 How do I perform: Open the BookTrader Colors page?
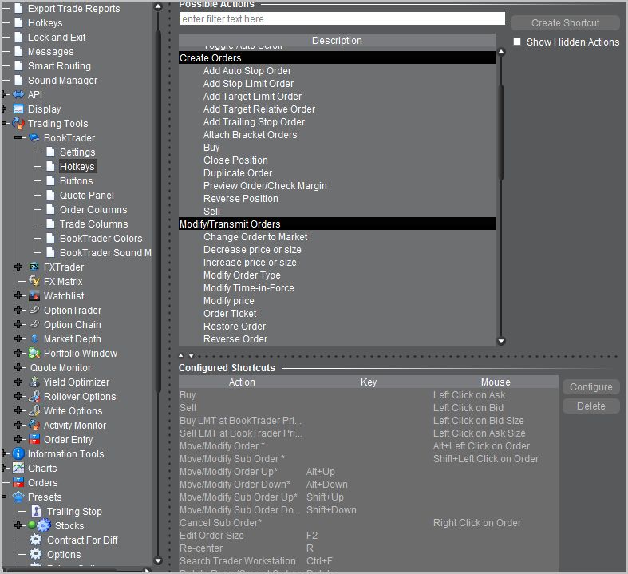pos(101,239)
